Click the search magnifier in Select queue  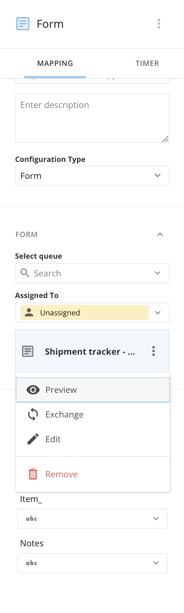25,273
